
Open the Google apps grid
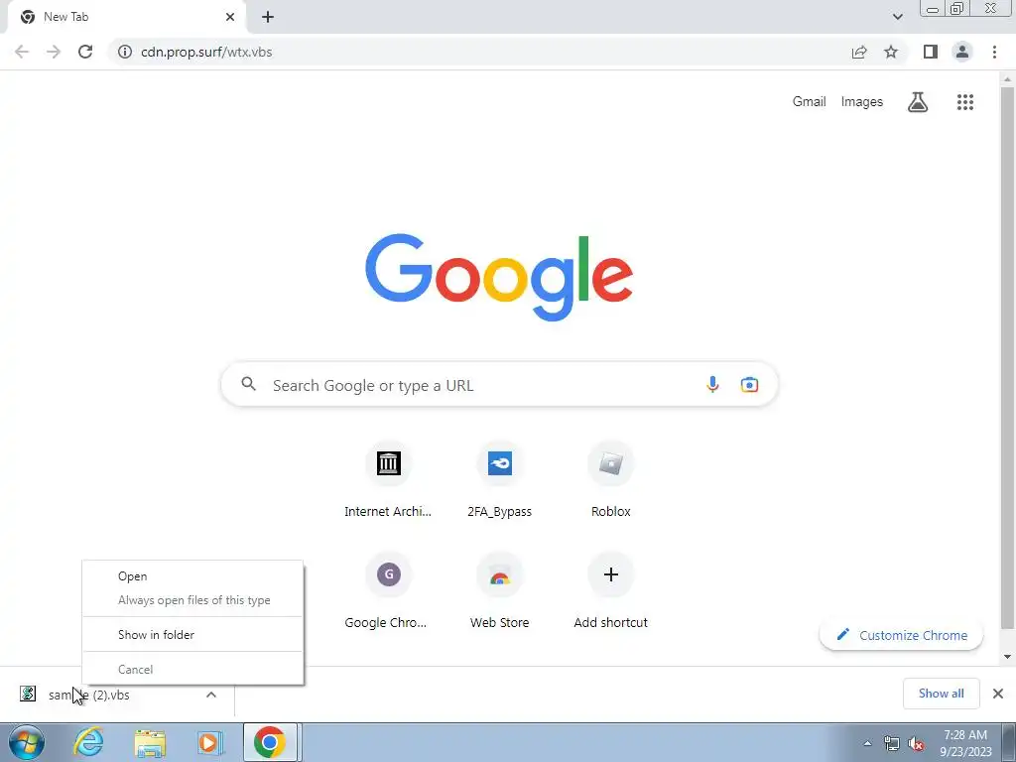coord(964,102)
